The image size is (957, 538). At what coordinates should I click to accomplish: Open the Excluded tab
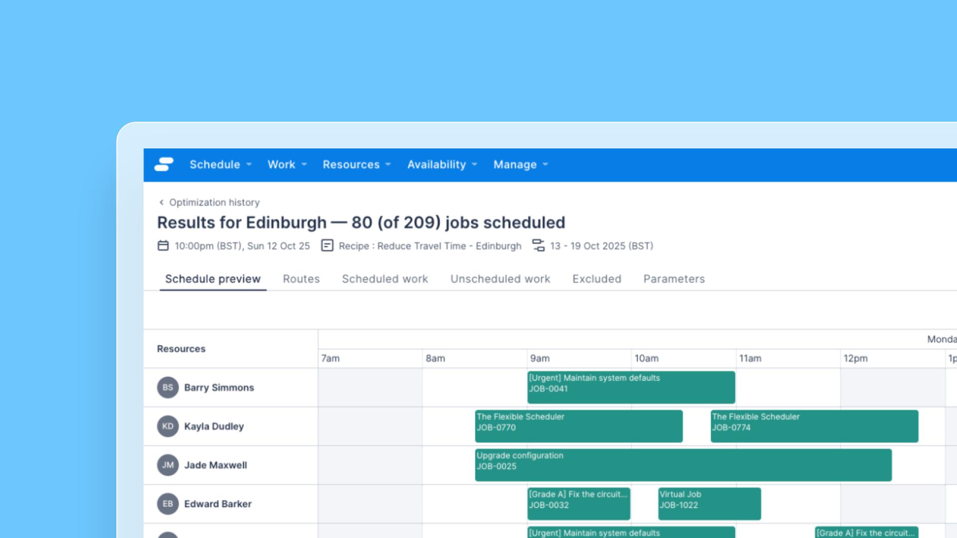[597, 279]
